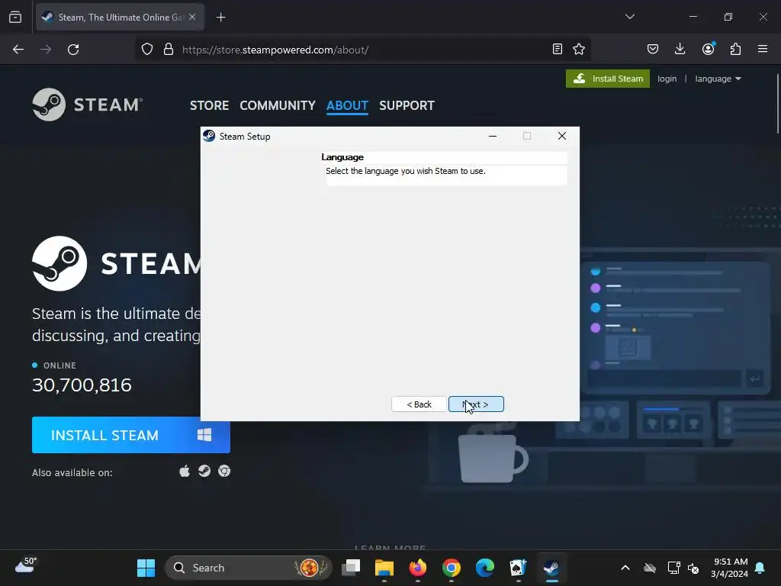Switch to Firefox on taskbar

[x=417, y=568]
